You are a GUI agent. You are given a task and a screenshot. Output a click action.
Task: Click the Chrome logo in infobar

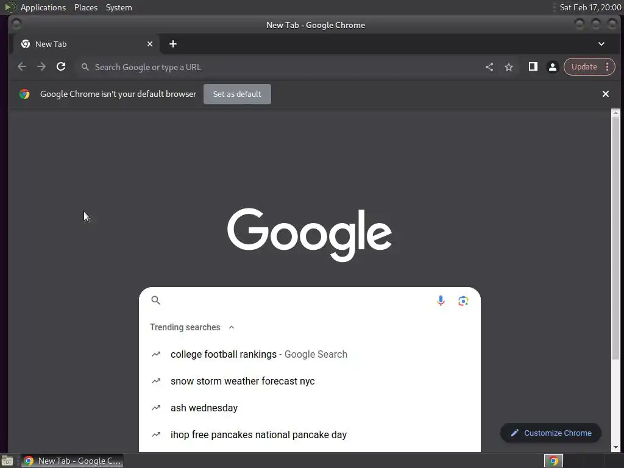click(x=24, y=94)
